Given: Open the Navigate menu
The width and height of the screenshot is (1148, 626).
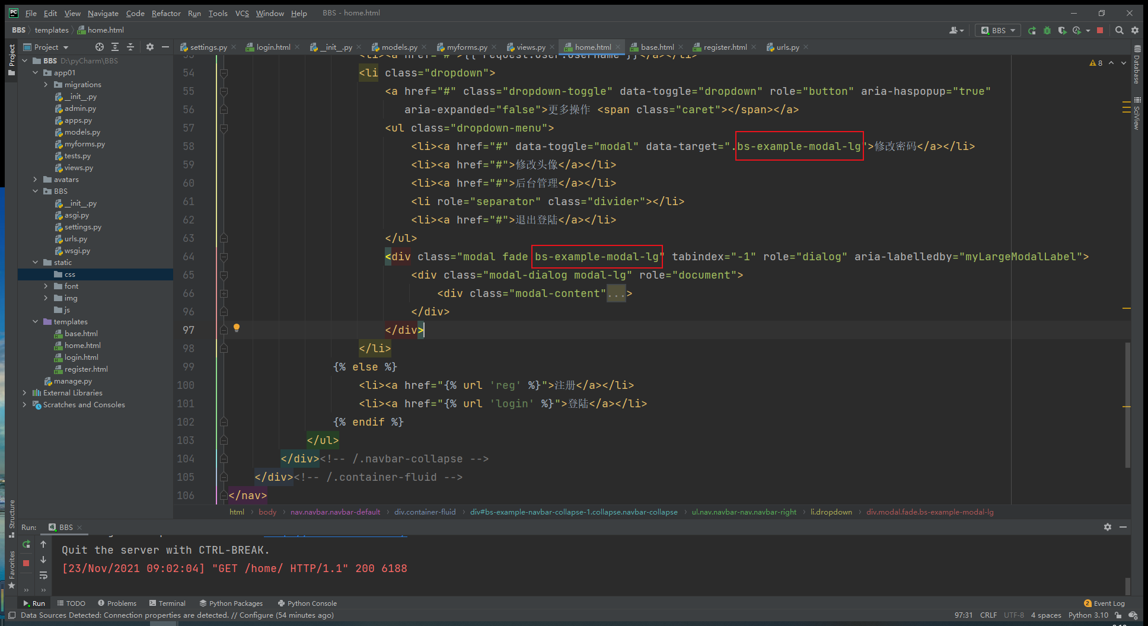Looking at the screenshot, I should 103,13.
